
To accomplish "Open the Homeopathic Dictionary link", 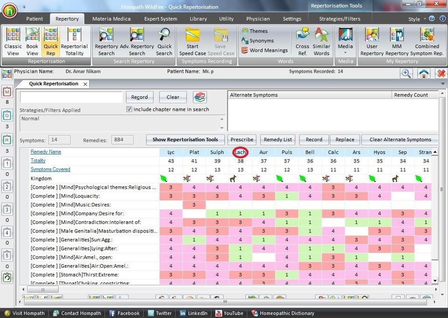I will pos(283,313).
